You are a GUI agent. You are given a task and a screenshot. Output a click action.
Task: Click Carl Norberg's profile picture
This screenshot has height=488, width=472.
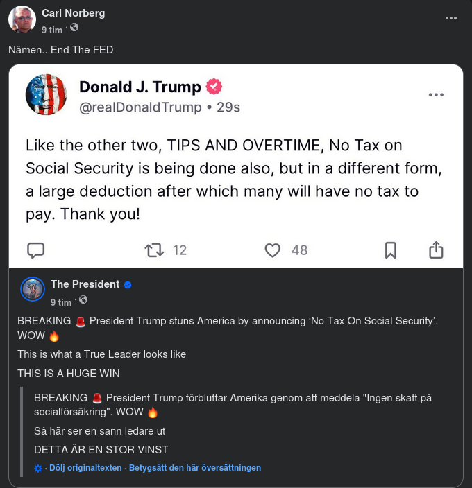tap(22, 19)
